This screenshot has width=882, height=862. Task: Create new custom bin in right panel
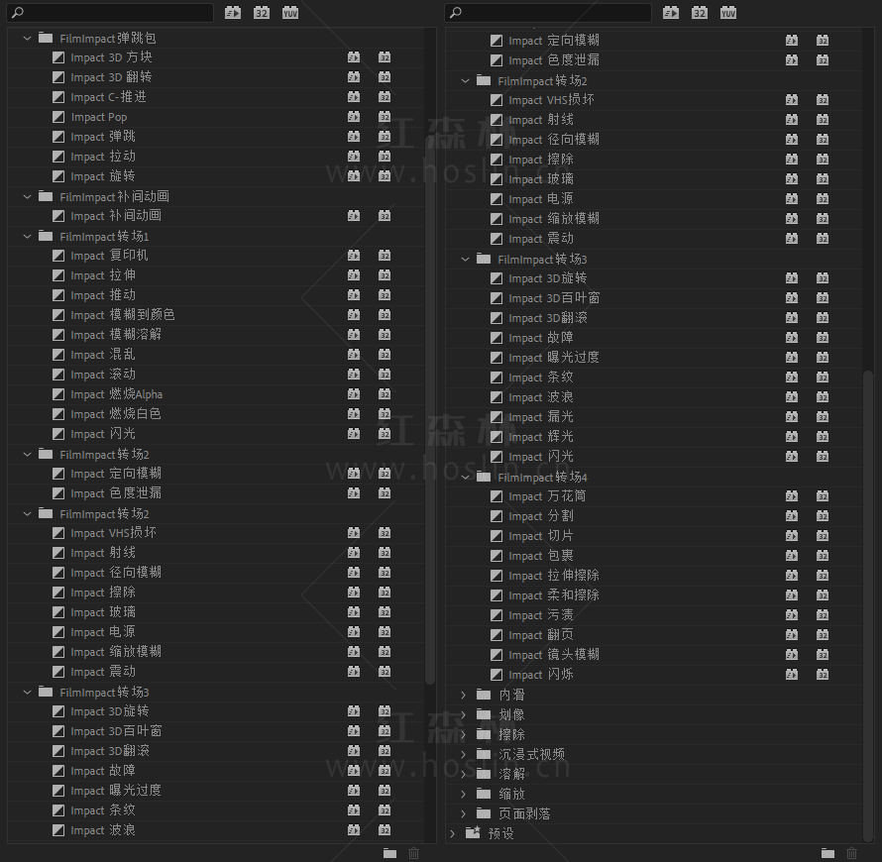point(828,853)
